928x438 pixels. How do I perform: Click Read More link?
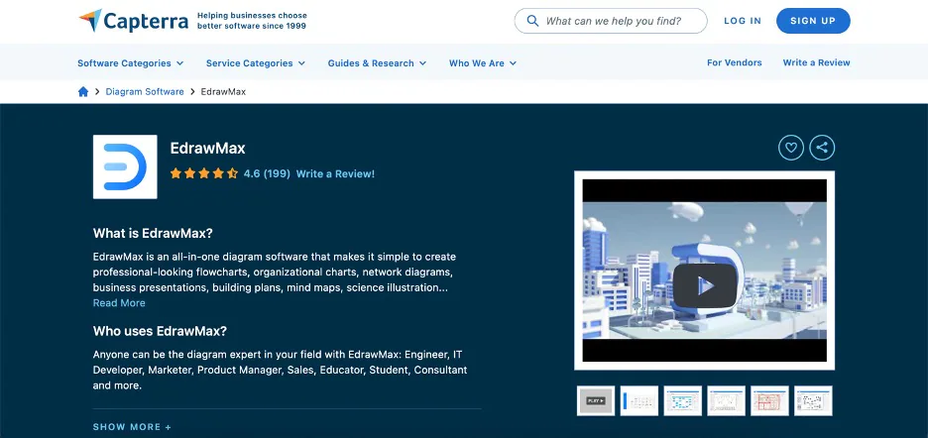click(x=119, y=303)
